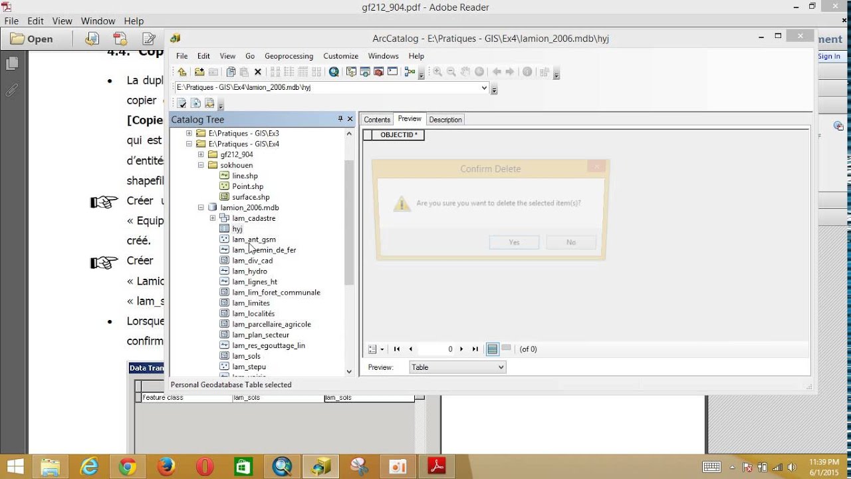This screenshot has width=851, height=479.
Task: Expand the E:\Pratiques - GIS\Ex3 folder
Action: point(189,133)
